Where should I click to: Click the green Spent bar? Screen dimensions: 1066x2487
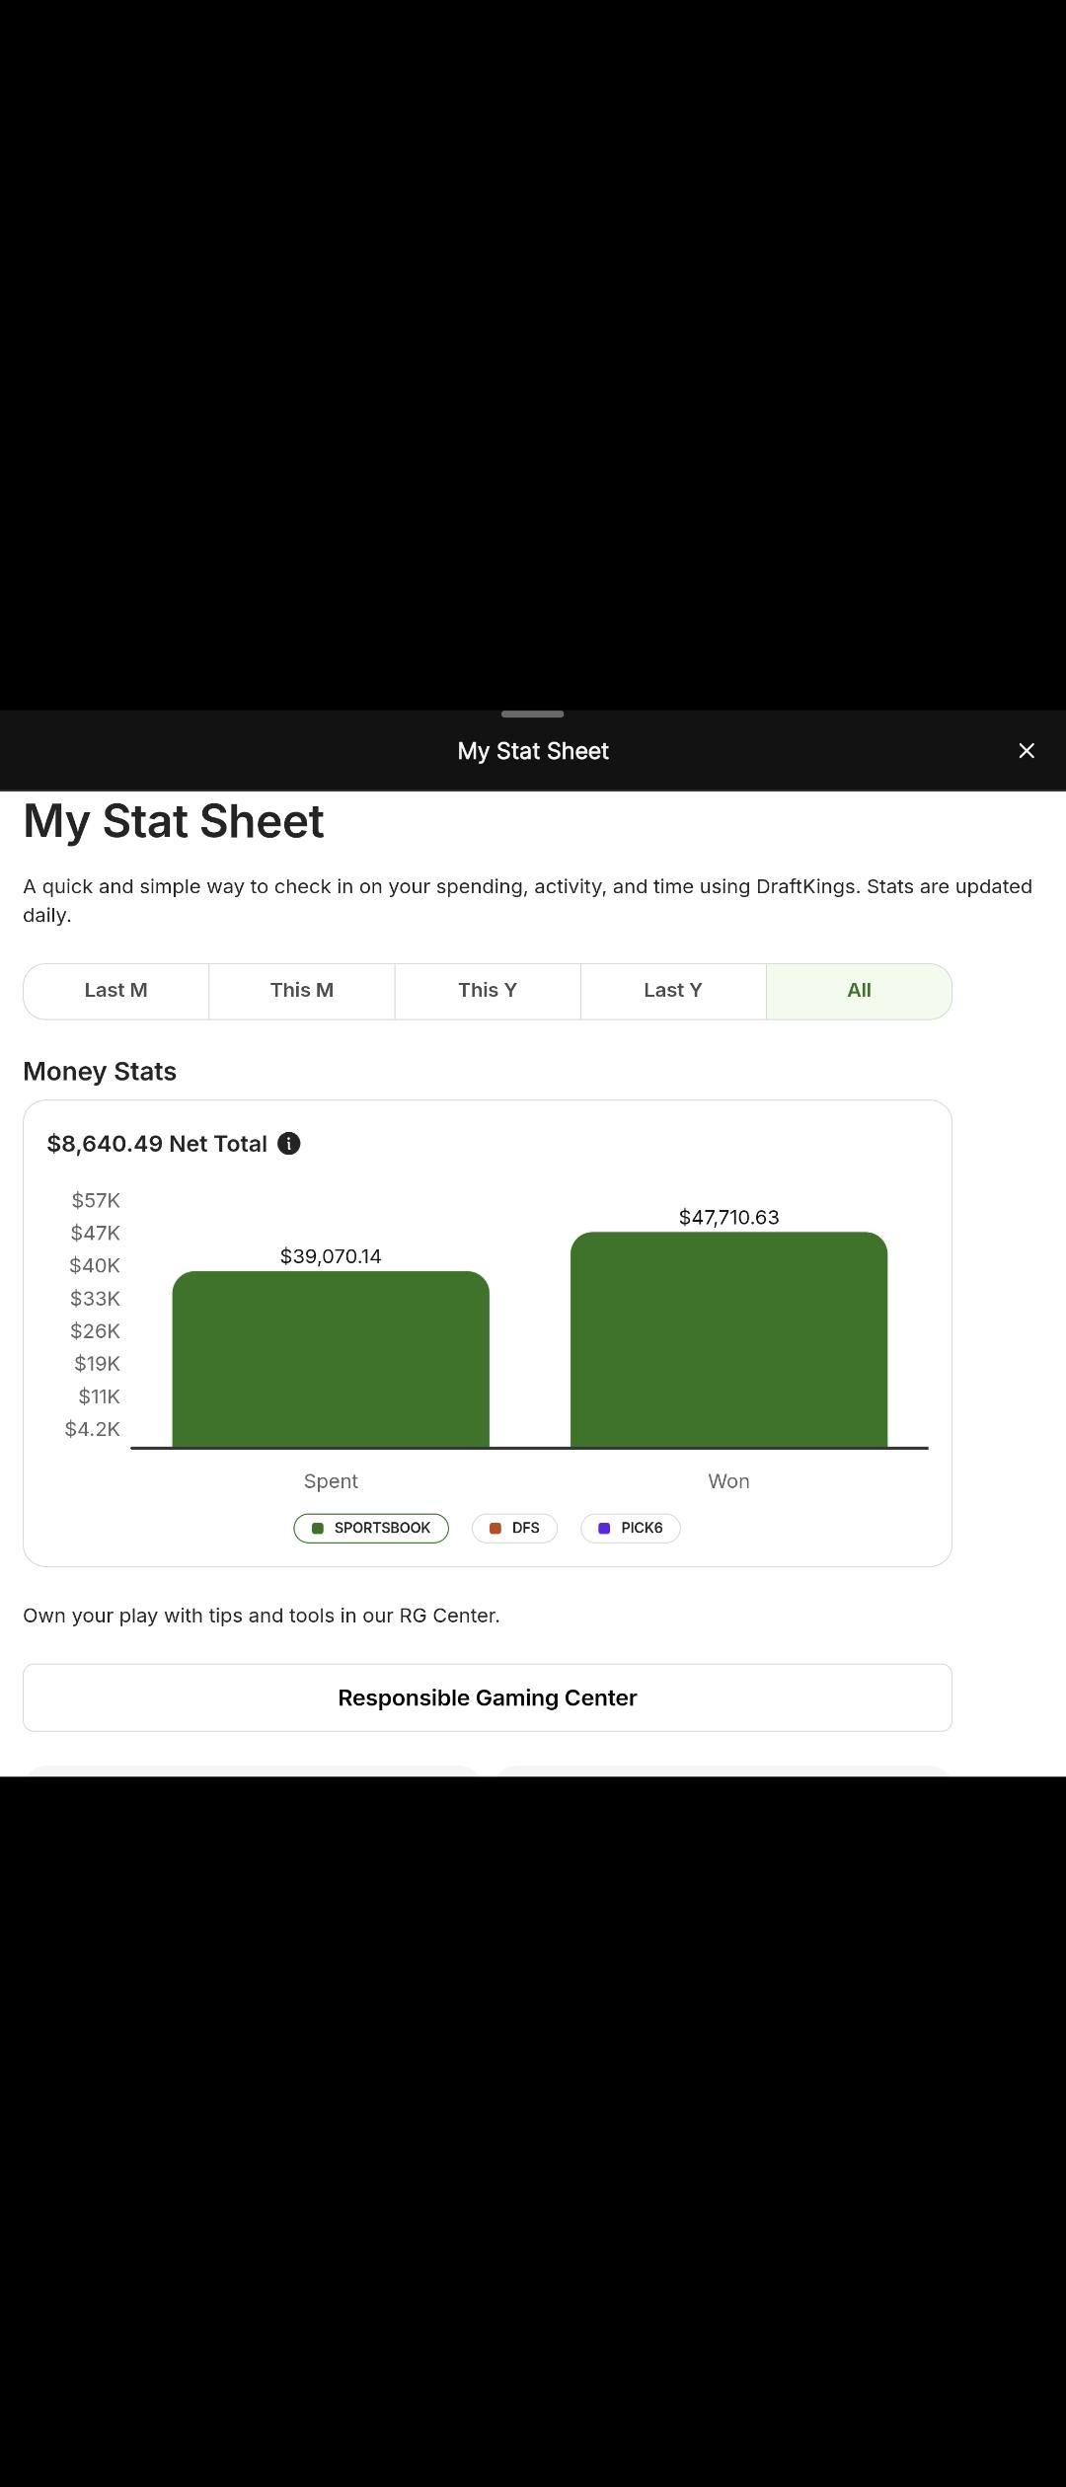(x=331, y=1362)
